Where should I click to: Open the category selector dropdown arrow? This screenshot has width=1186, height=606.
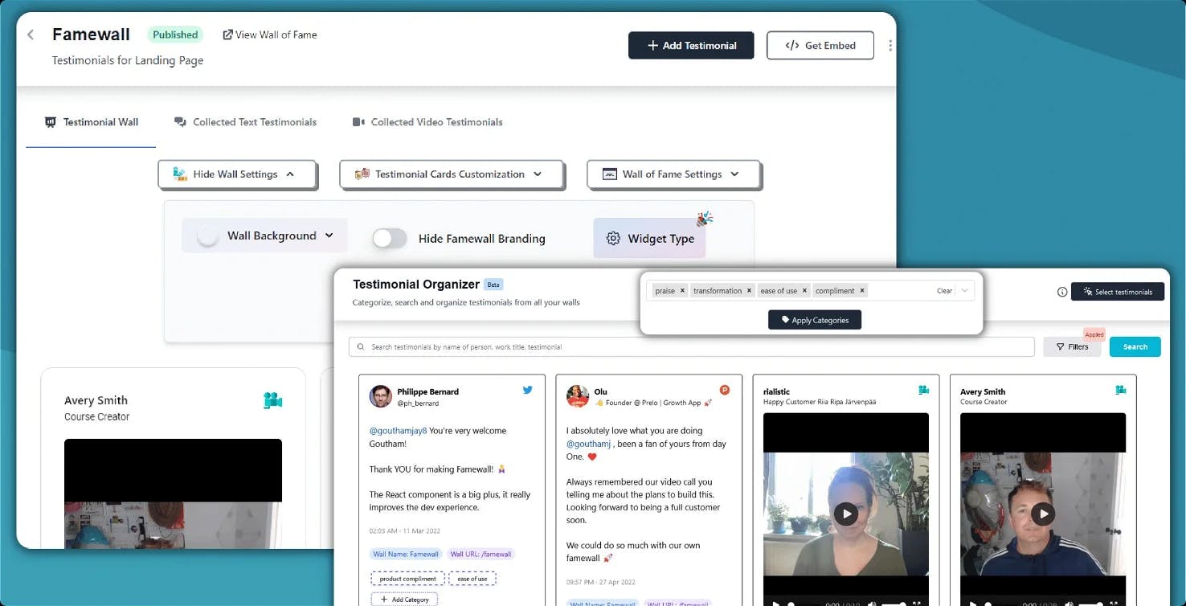coord(965,291)
